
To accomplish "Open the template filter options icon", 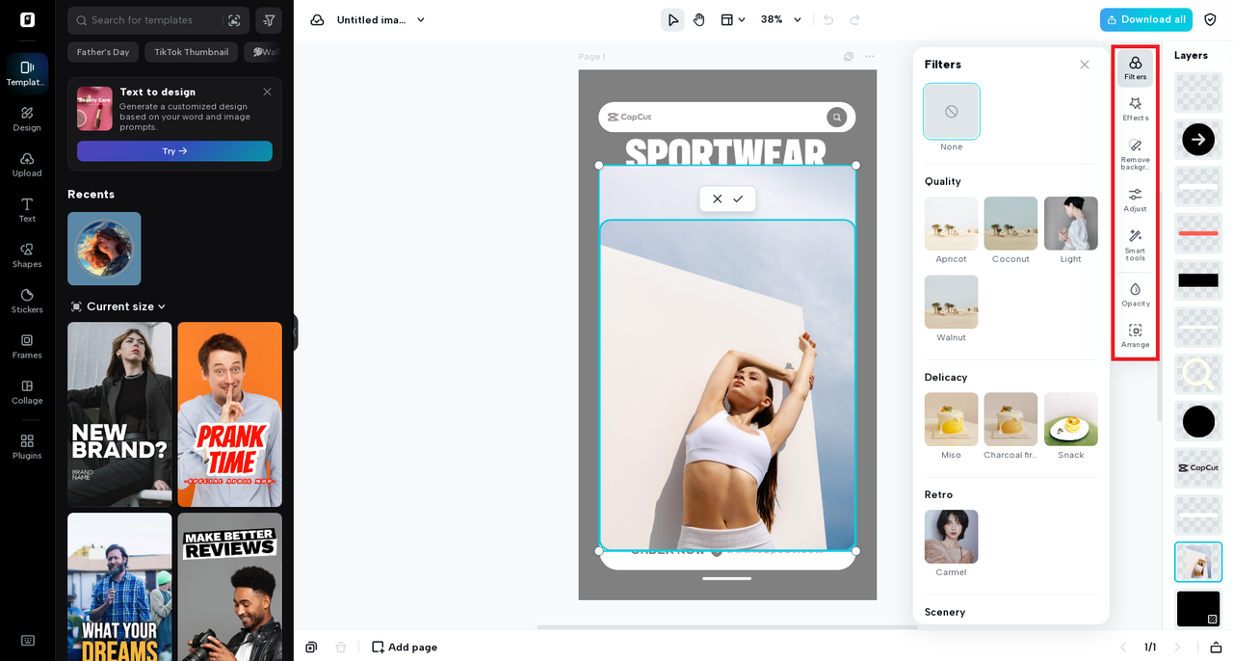I will point(269,20).
